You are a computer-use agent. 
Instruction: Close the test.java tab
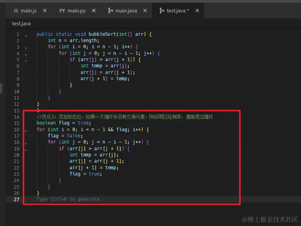[197, 11]
